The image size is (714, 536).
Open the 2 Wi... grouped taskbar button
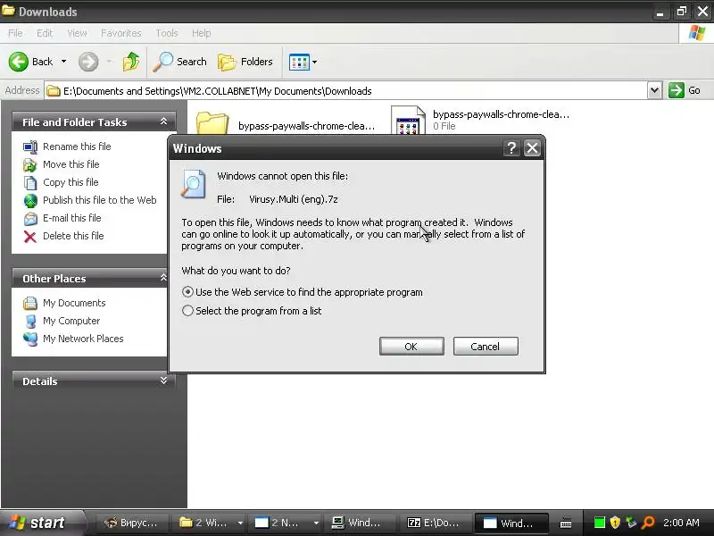pyautogui.click(x=211, y=523)
